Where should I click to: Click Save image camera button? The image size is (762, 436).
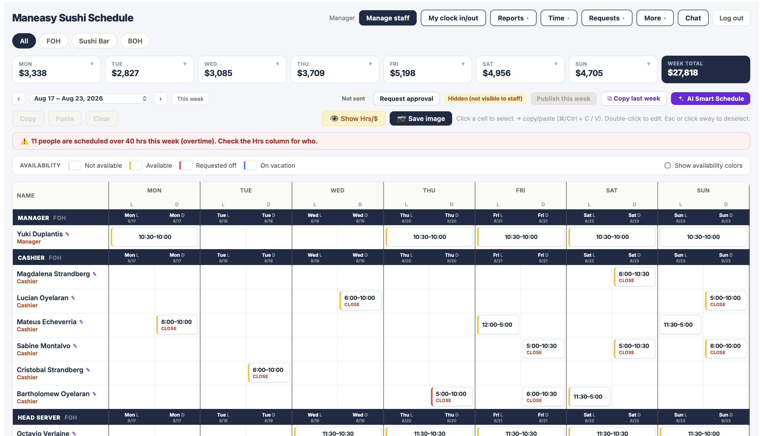click(421, 119)
